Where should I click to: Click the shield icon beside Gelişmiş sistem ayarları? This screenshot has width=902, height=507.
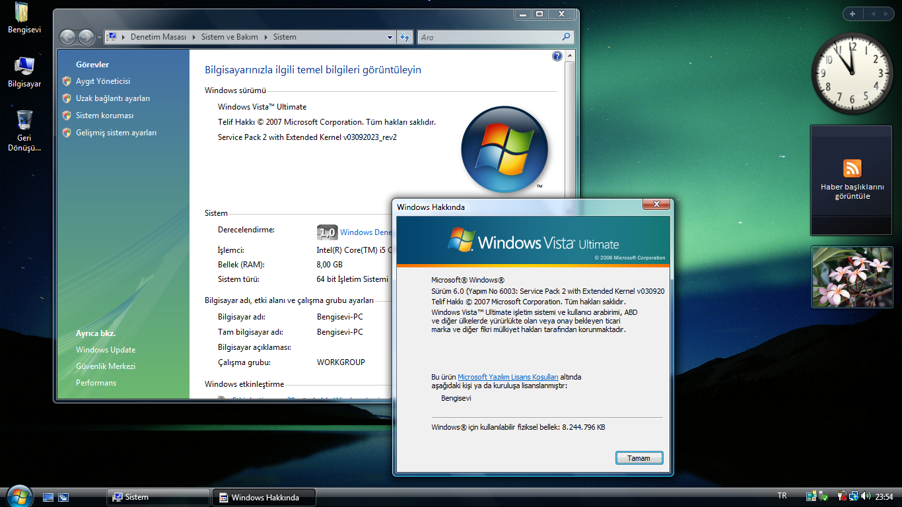pyautogui.click(x=67, y=133)
